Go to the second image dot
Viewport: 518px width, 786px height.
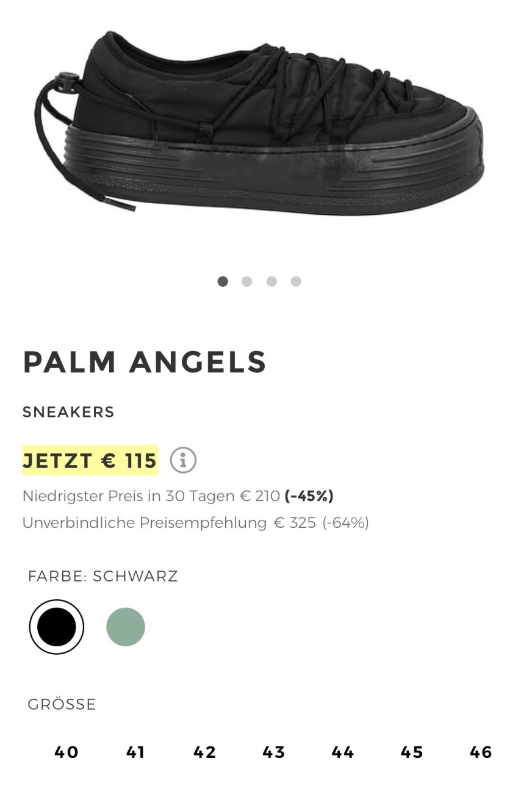[x=246, y=281]
